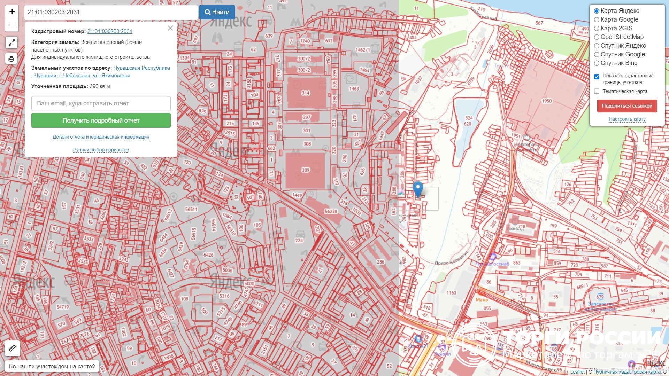The height and width of the screenshot is (376, 669).
Task: Select Спутник Яндекс radio option
Action: pos(597,46)
